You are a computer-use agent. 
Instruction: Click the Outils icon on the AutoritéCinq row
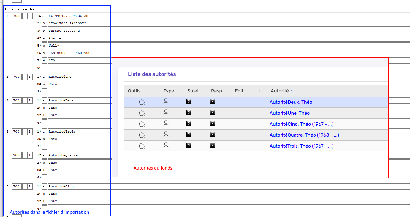pyautogui.click(x=142, y=124)
